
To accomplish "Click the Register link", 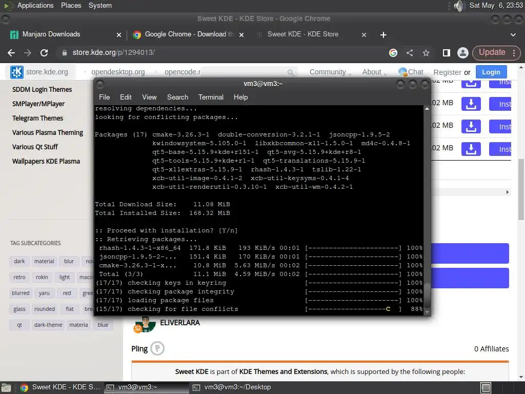I will point(447,72).
